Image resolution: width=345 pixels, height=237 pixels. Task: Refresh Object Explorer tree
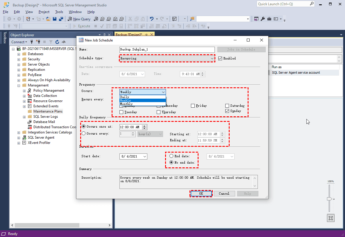(57, 42)
